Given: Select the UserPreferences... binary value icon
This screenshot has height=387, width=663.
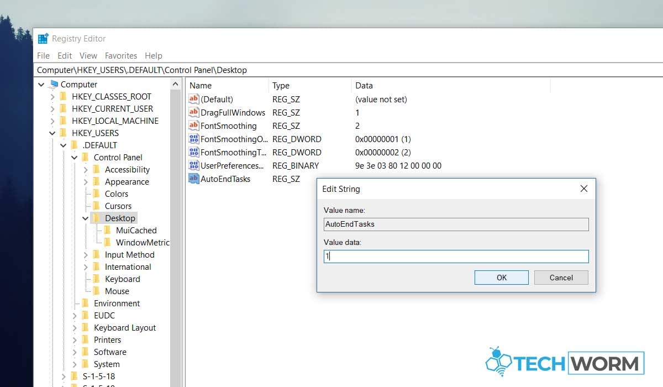Looking at the screenshot, I should coord(193,166).
